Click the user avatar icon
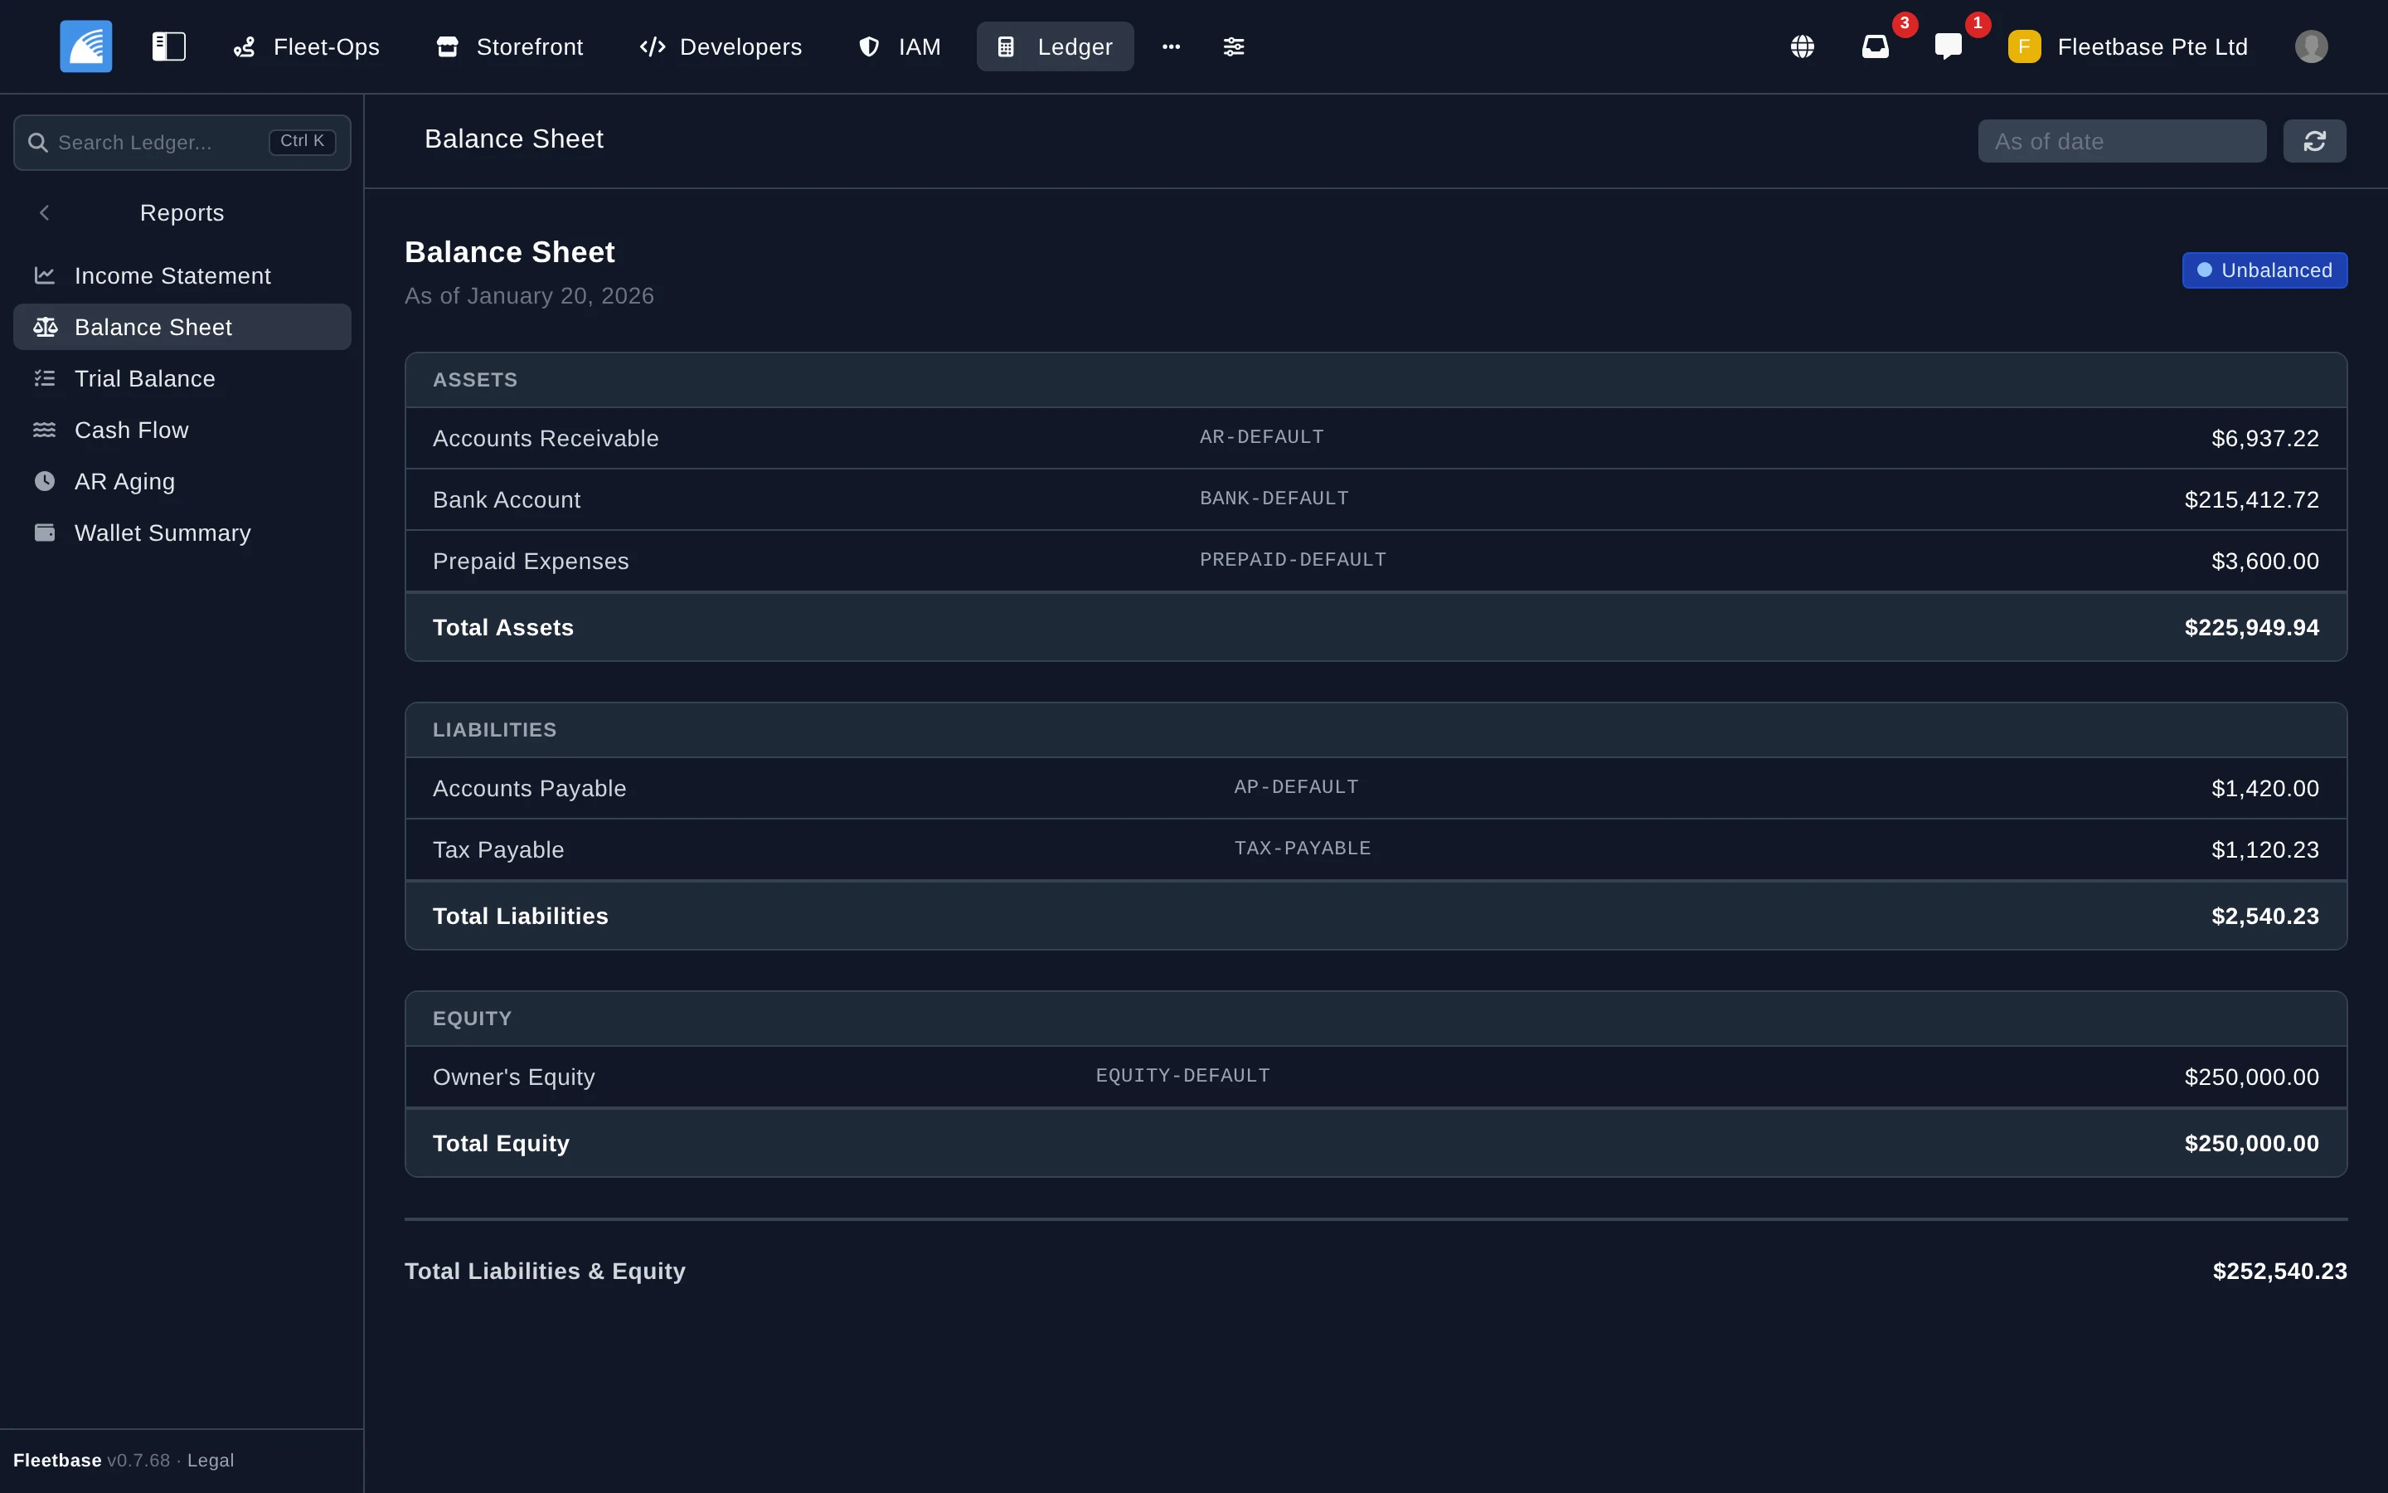The height and width of the screenshot is (1493, 2388). 2311,46
